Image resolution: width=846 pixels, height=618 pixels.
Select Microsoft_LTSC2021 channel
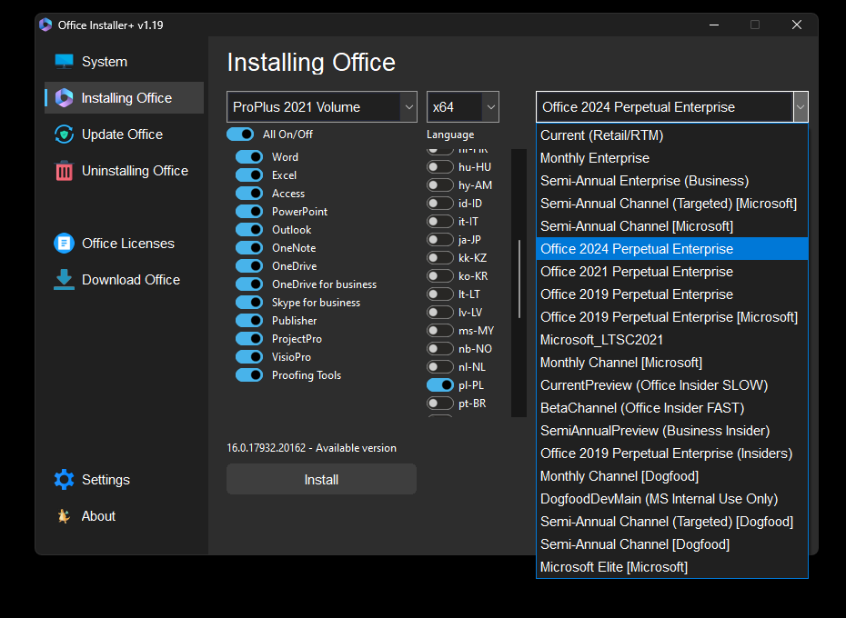671,340
